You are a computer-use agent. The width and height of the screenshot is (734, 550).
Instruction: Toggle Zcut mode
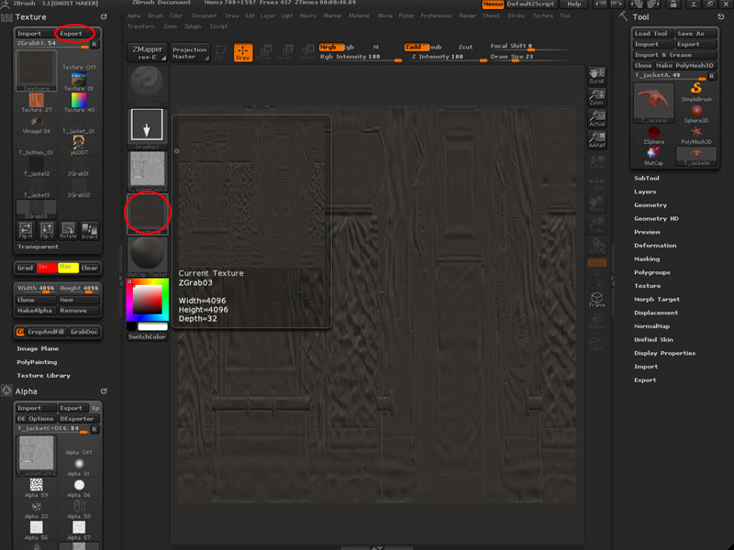point(465,47)
